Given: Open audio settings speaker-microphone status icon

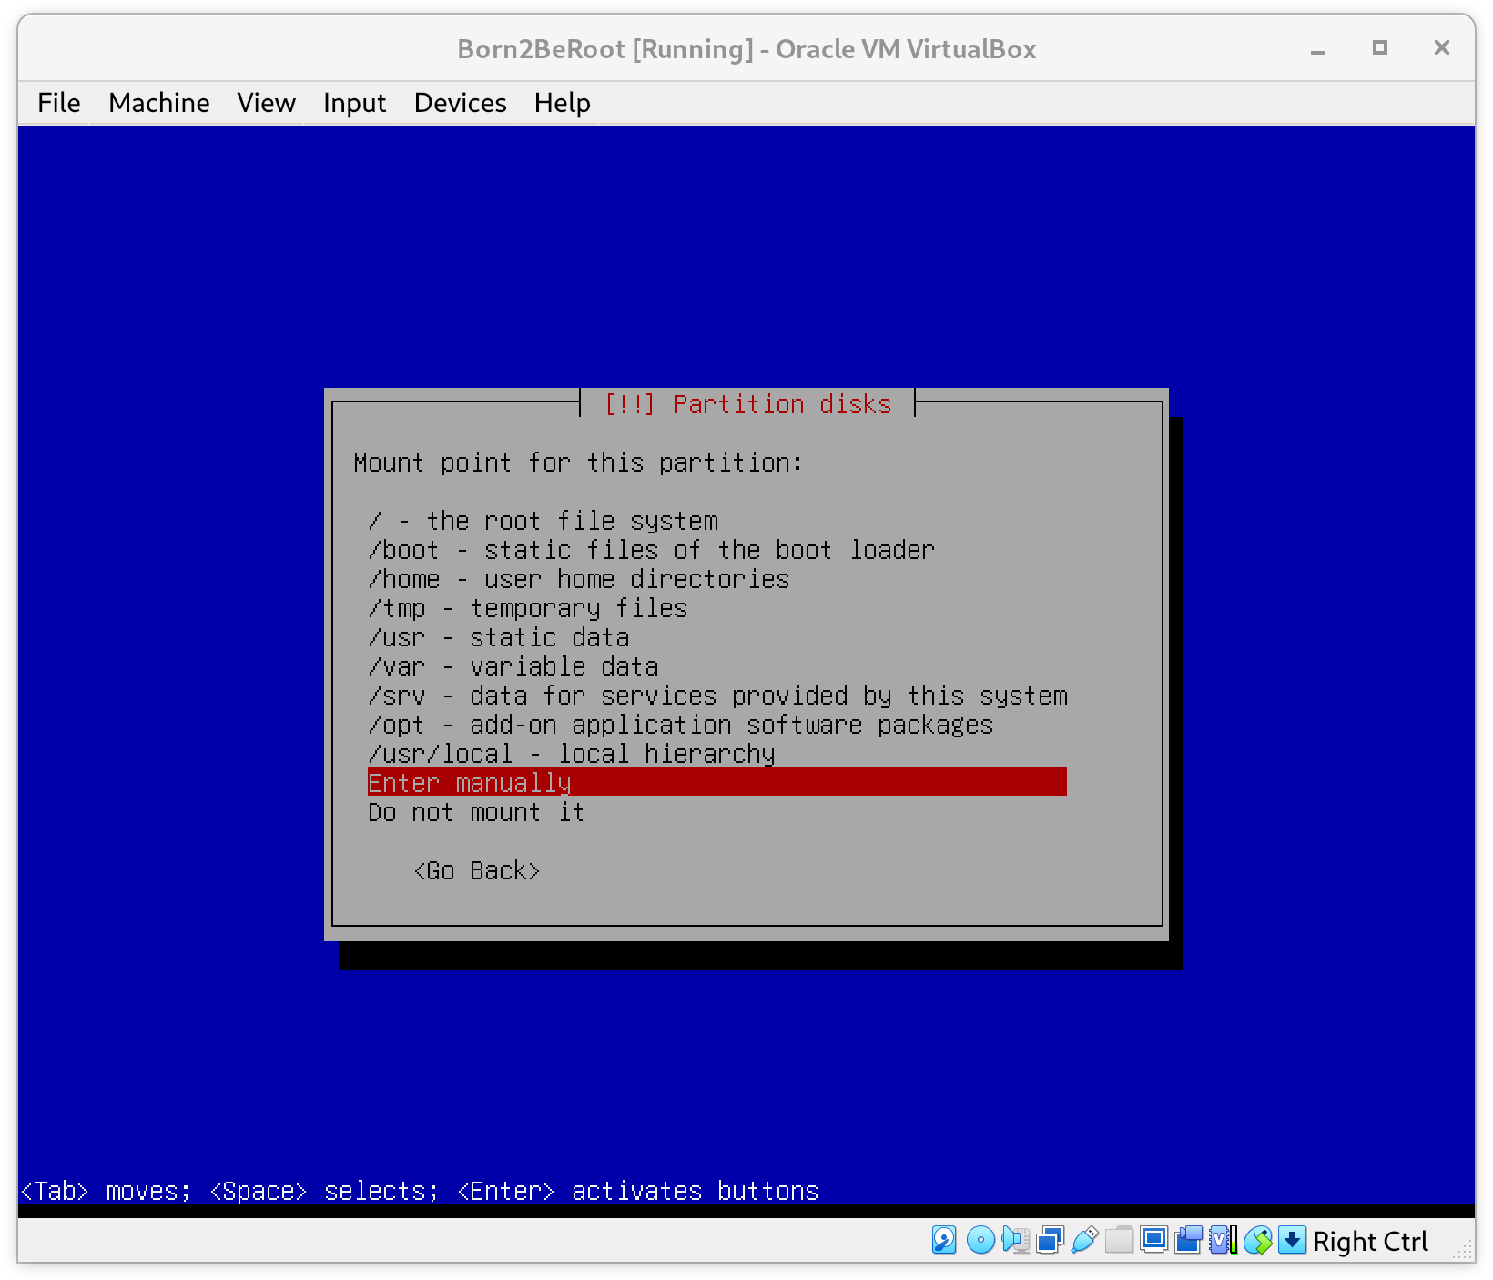Looking at the screenshot, I should pos(1015,1240).
